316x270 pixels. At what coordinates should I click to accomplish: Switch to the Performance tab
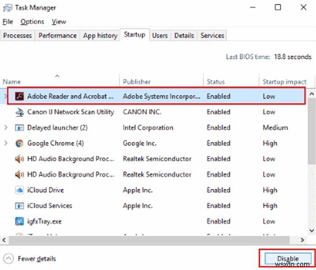[58, 36]
